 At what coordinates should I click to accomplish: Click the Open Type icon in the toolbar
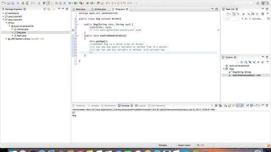pos(98,3)
